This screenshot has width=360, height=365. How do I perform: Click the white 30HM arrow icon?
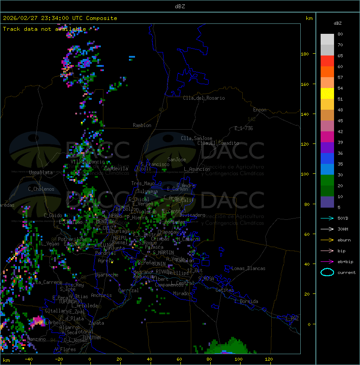click(x=327, y=229)
